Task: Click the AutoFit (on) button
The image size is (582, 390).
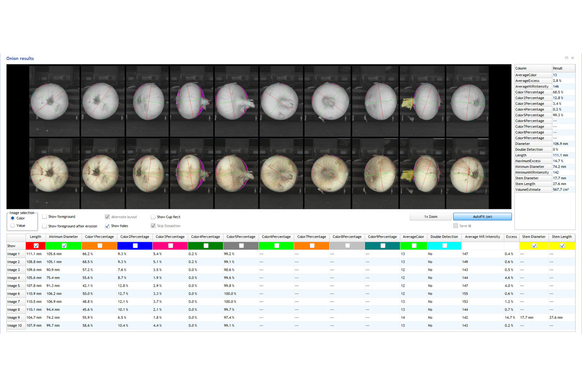Action: 482,217
